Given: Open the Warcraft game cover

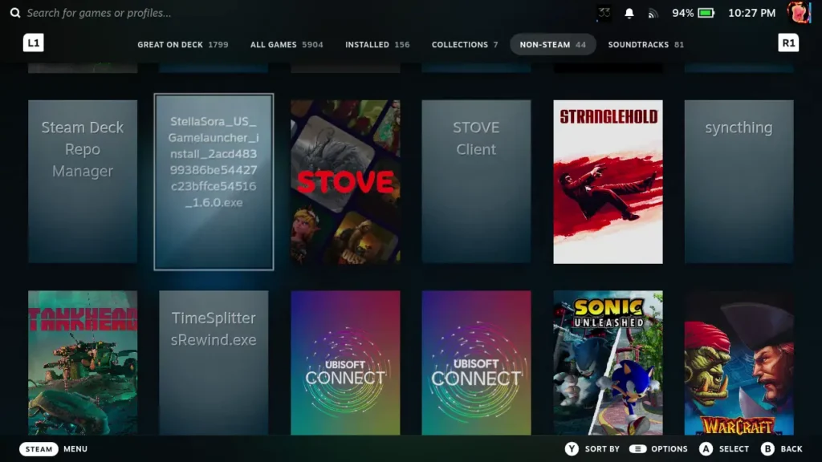Looking at the screenshot, I should pos(739,363).
